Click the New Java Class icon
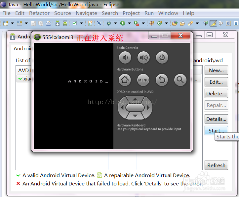Screen dimensions: 239x197 [160, 24]
